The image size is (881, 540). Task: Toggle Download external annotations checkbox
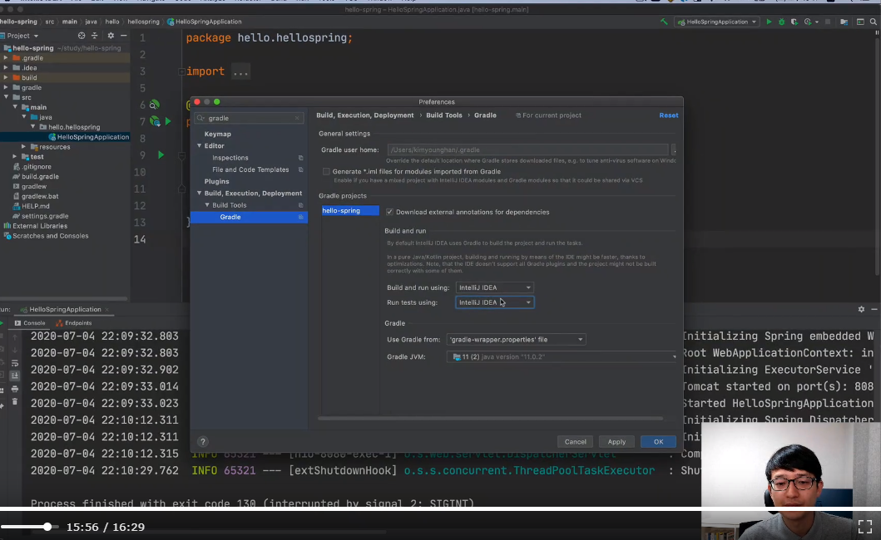click(x=389, y=212)
